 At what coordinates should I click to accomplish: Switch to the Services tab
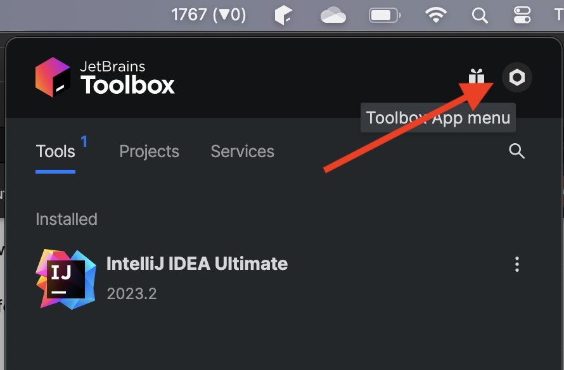point(242,151)
